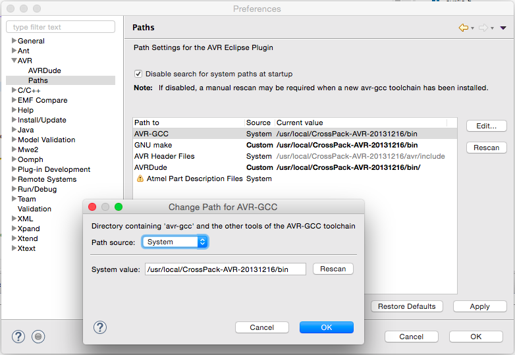515x355 pixels.
Task: Expand the C/C++ preferences node
Action: (14, 90)
